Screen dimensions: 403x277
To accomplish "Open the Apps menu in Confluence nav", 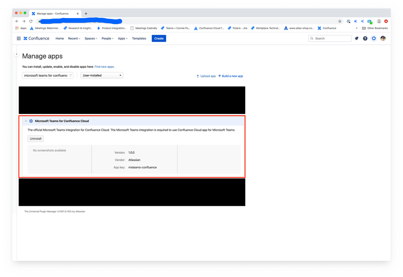I will [123, 38].
